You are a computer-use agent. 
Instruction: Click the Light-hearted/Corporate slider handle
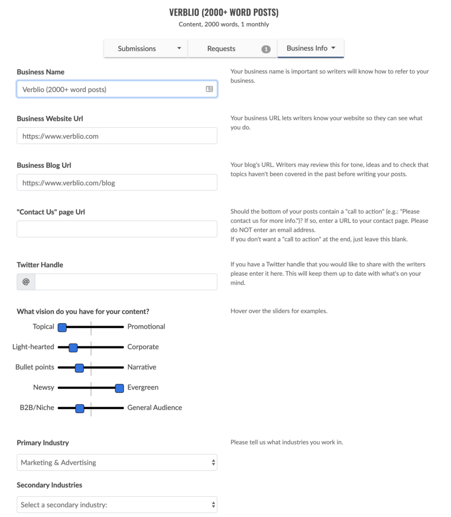pyautogui.click(x=73, y=347)
